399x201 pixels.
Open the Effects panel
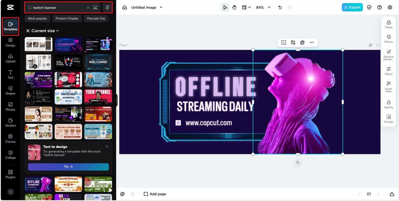[388, 39]
